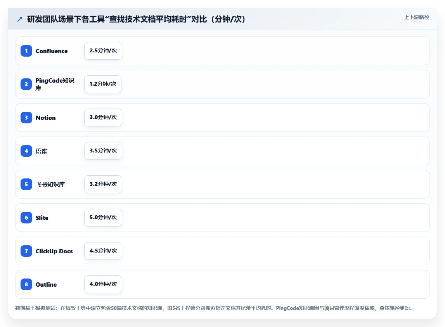Click the 4.0分钟/次 value pill

tap(103, 284)
